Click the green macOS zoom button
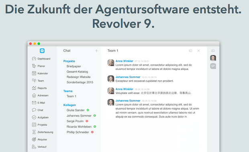The height and width of the screenshot is (152, 249). (x=39, y=44)
